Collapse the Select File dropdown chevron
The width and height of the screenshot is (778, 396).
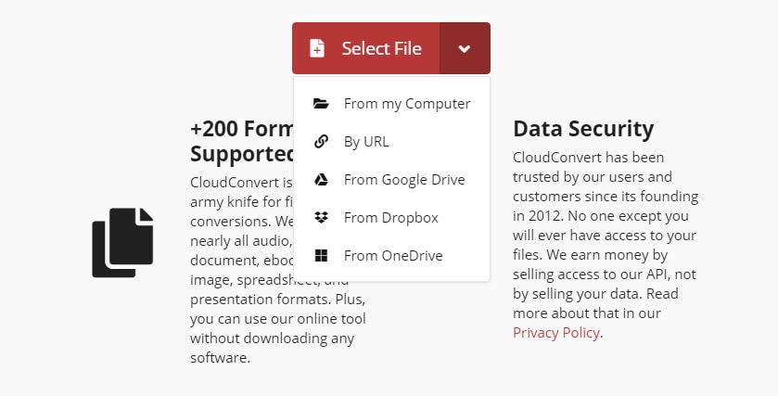465,49
